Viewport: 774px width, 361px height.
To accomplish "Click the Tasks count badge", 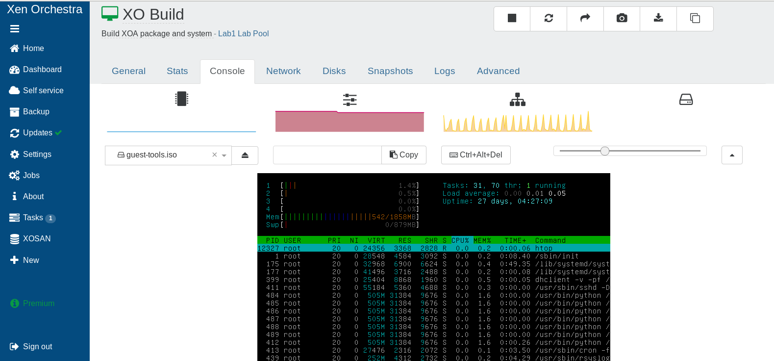I will pyautogui.click(x=50, y=218).
